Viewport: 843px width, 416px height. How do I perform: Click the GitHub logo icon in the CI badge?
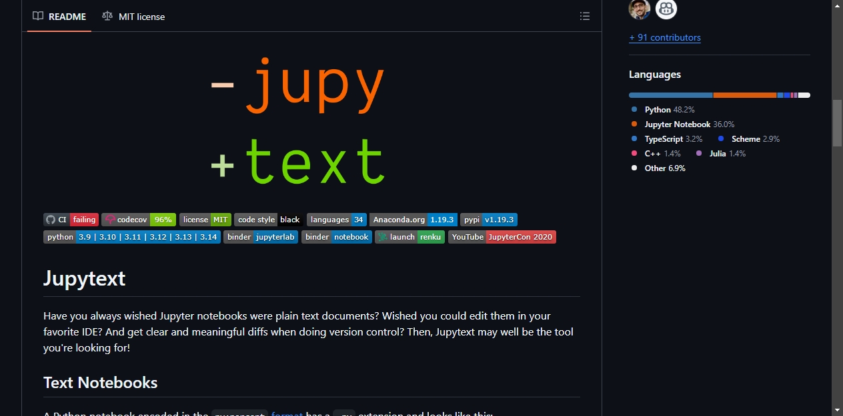pyautogui.click(x=50, y=220)
